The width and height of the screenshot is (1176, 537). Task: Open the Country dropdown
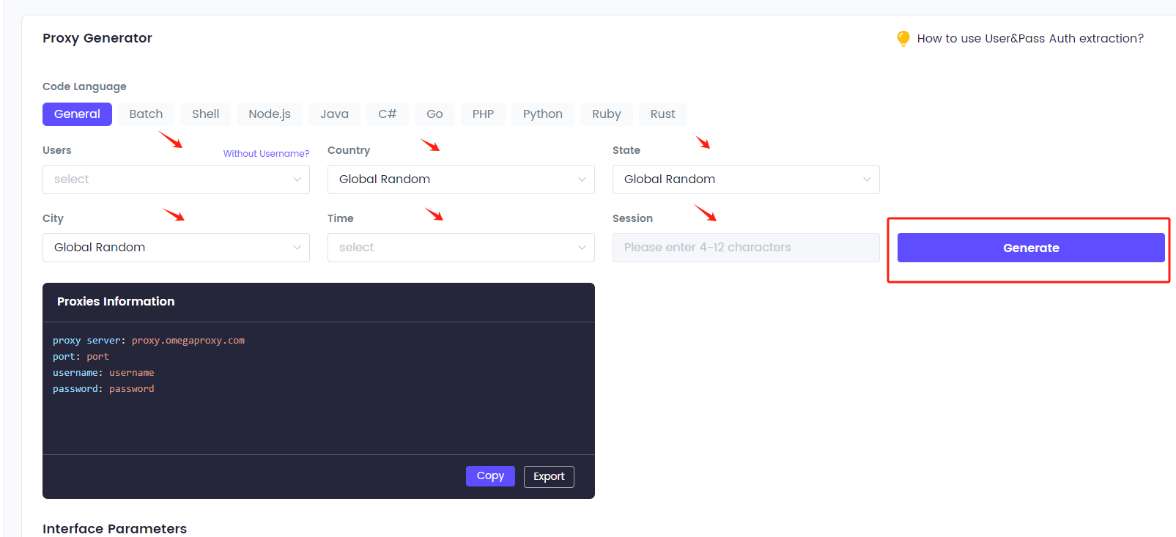click(x=461, y=179)
